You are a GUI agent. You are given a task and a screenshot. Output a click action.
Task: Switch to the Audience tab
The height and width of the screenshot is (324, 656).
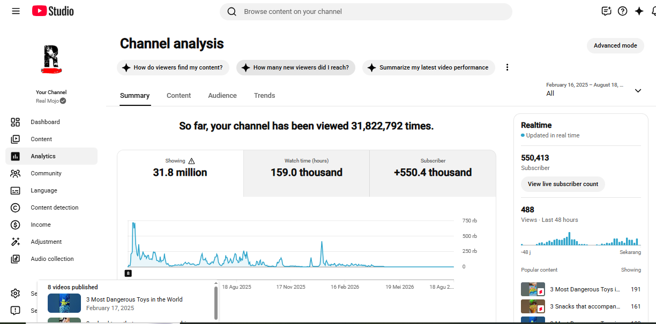[x=222, y=96]
